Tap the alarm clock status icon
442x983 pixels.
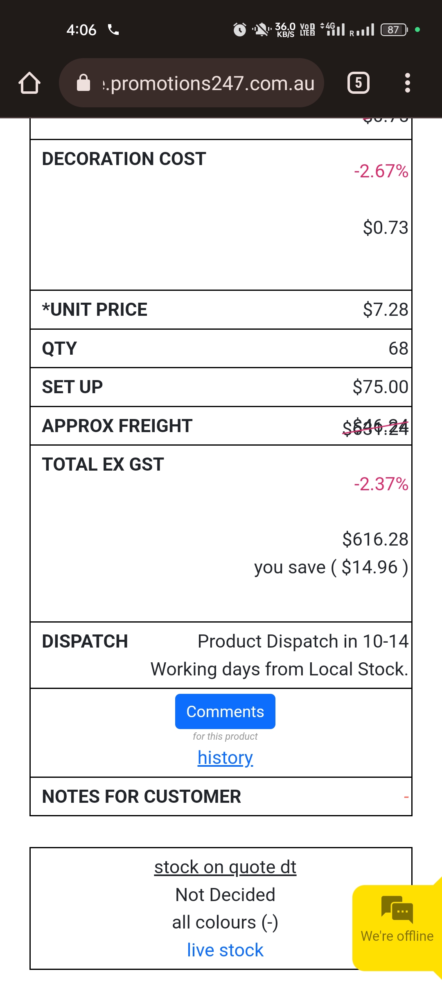pyautogui.click(x=240, y=29)
